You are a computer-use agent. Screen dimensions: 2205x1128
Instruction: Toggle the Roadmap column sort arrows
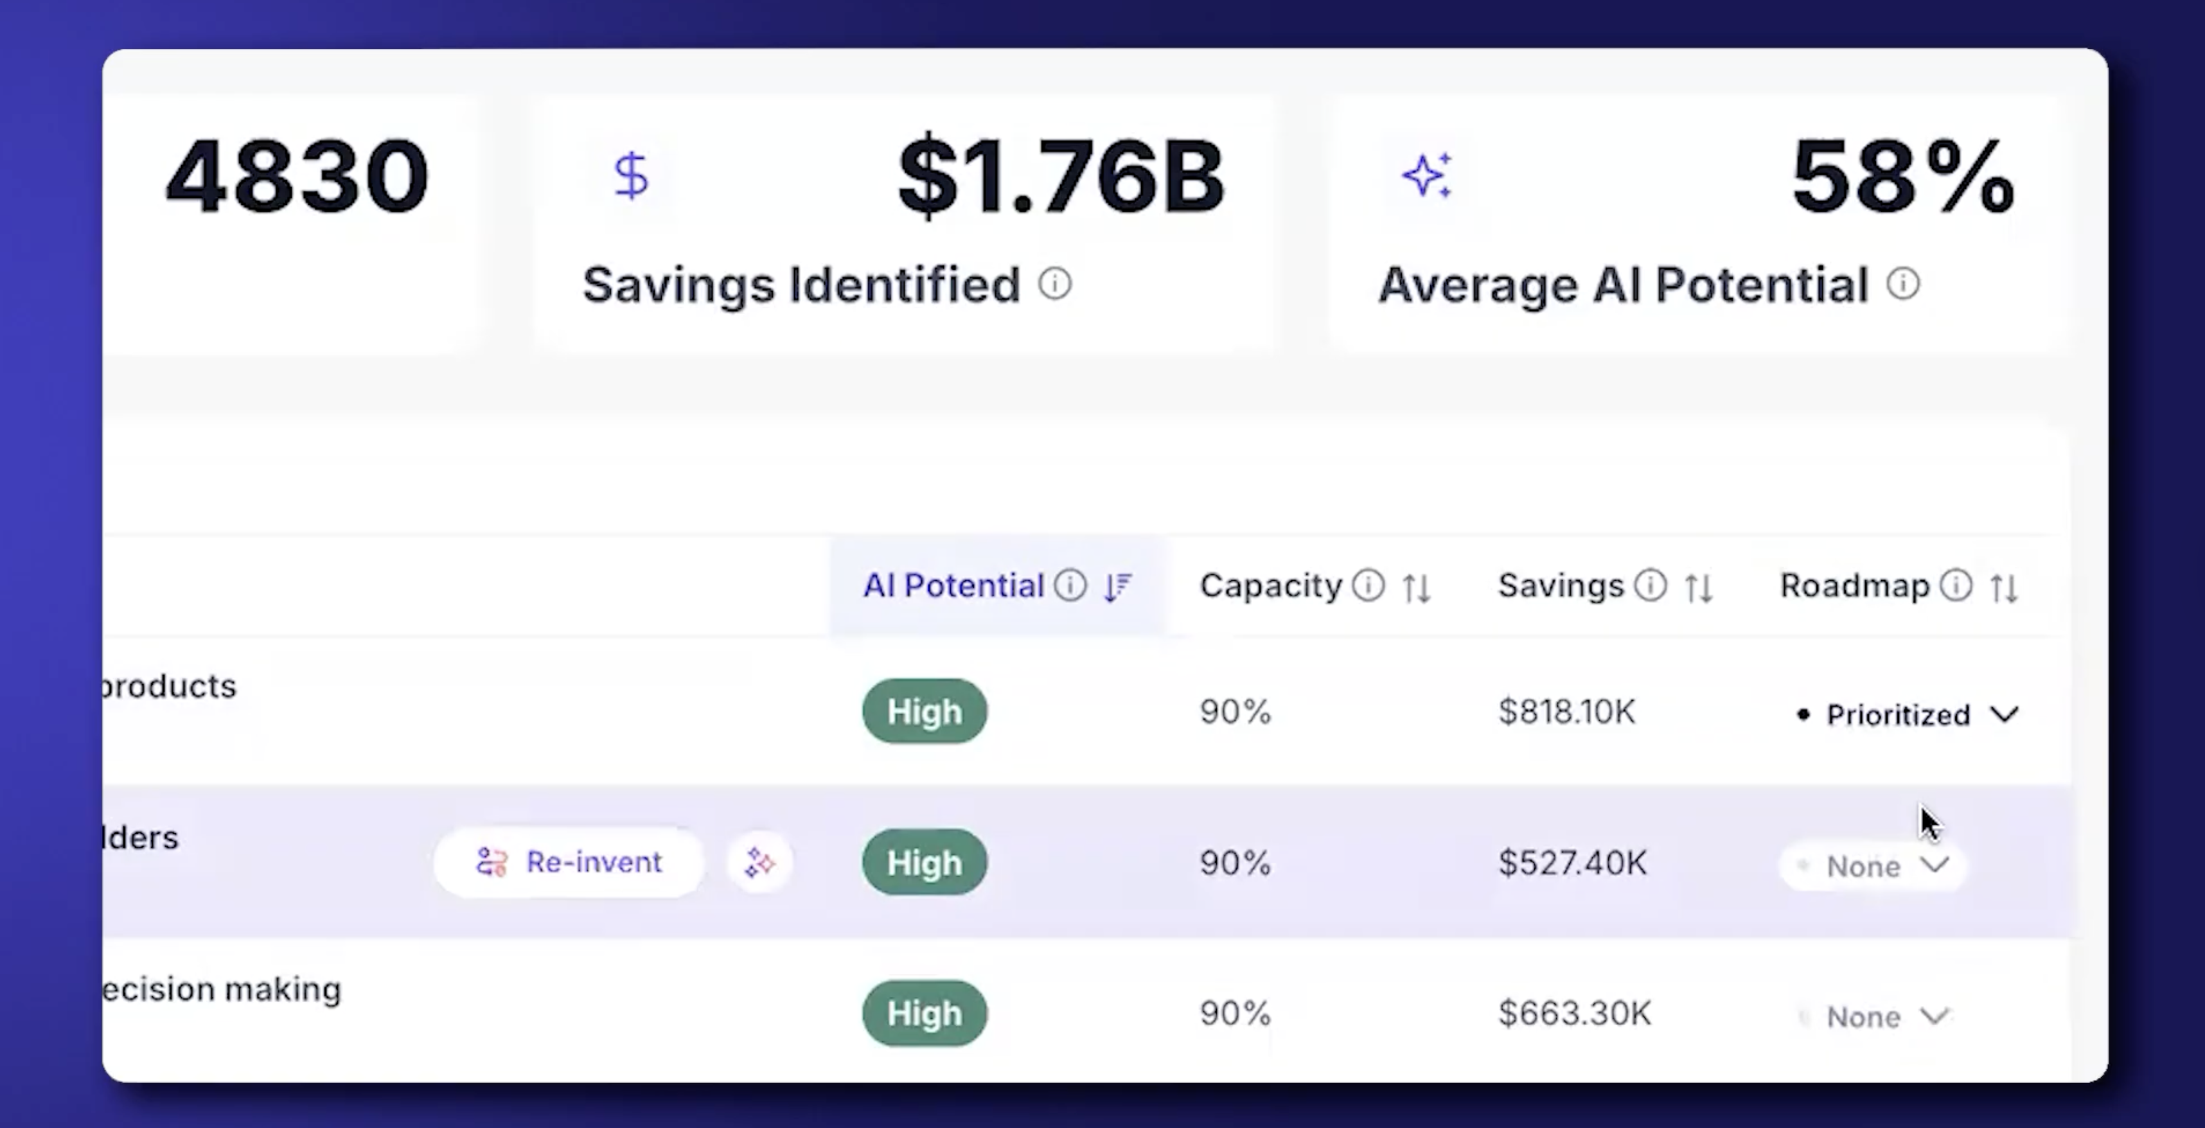pos(2004,588)
